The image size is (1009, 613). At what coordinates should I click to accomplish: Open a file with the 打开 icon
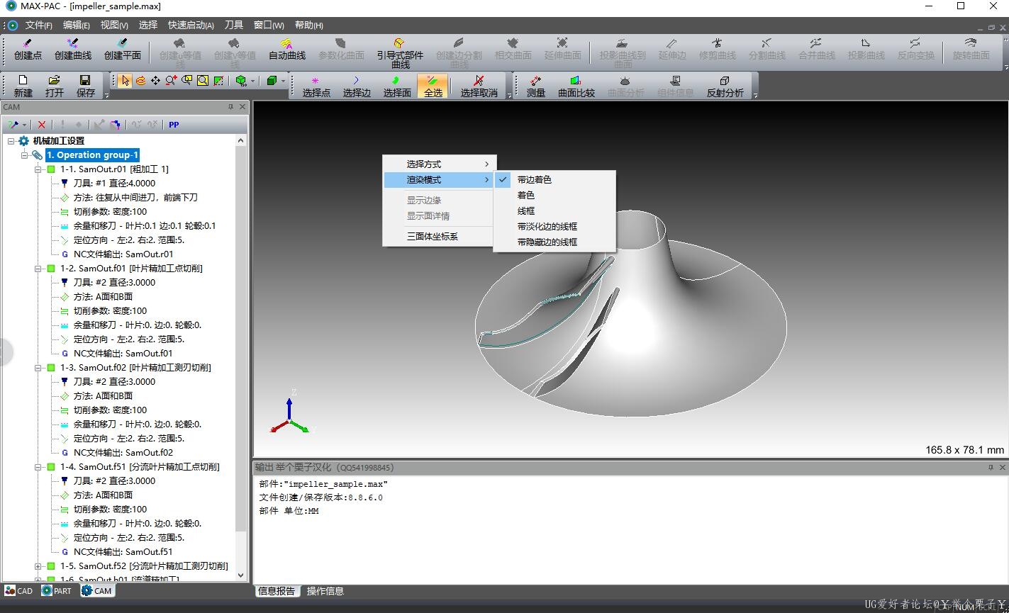click(x=55, y=86)
